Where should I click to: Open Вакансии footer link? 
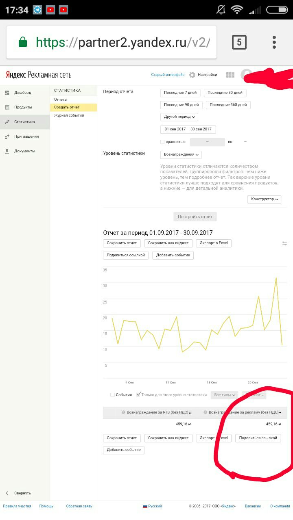click(x=253, y=506)
